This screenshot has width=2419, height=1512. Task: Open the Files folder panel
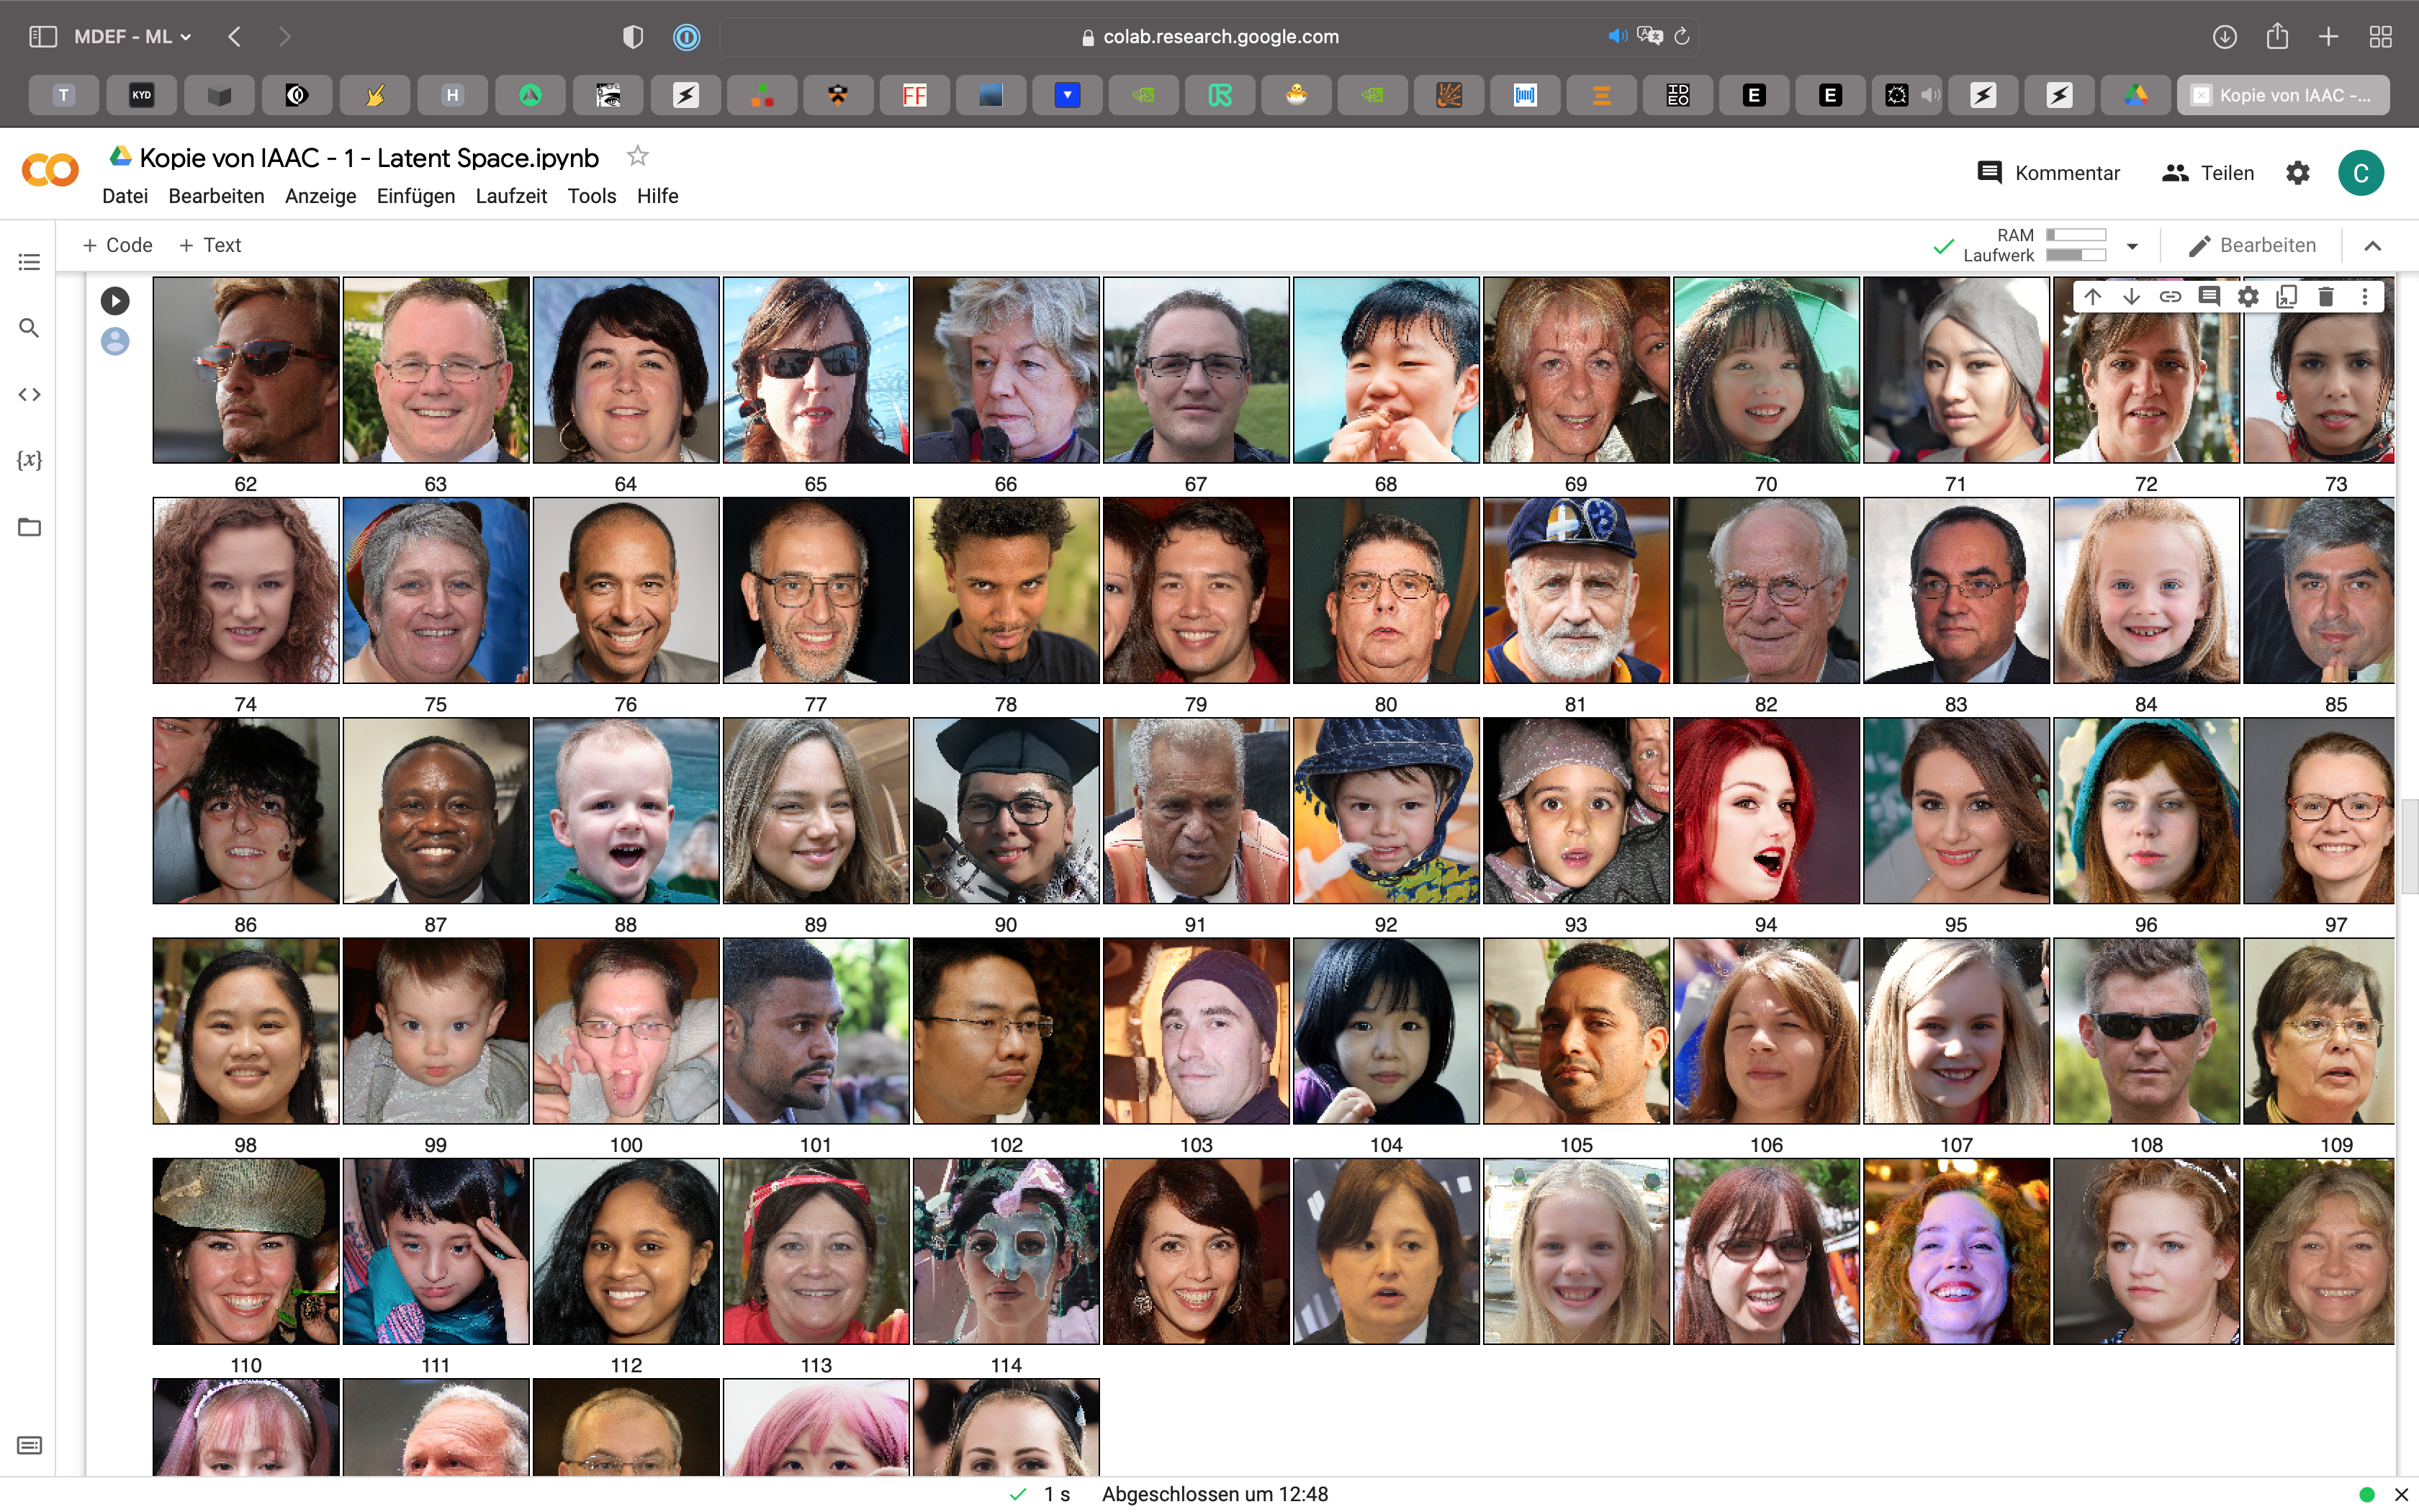[29, 527]
